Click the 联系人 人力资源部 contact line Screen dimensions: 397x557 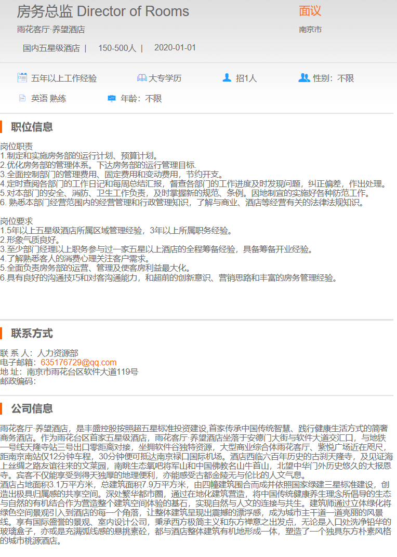pos(39,353)
